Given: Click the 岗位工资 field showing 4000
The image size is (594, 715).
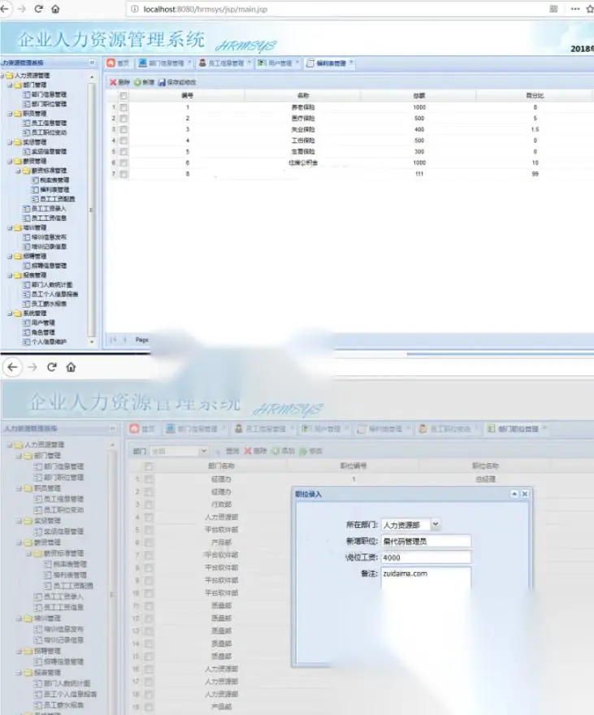Looking at the screenshot, I should pos(426,557).
